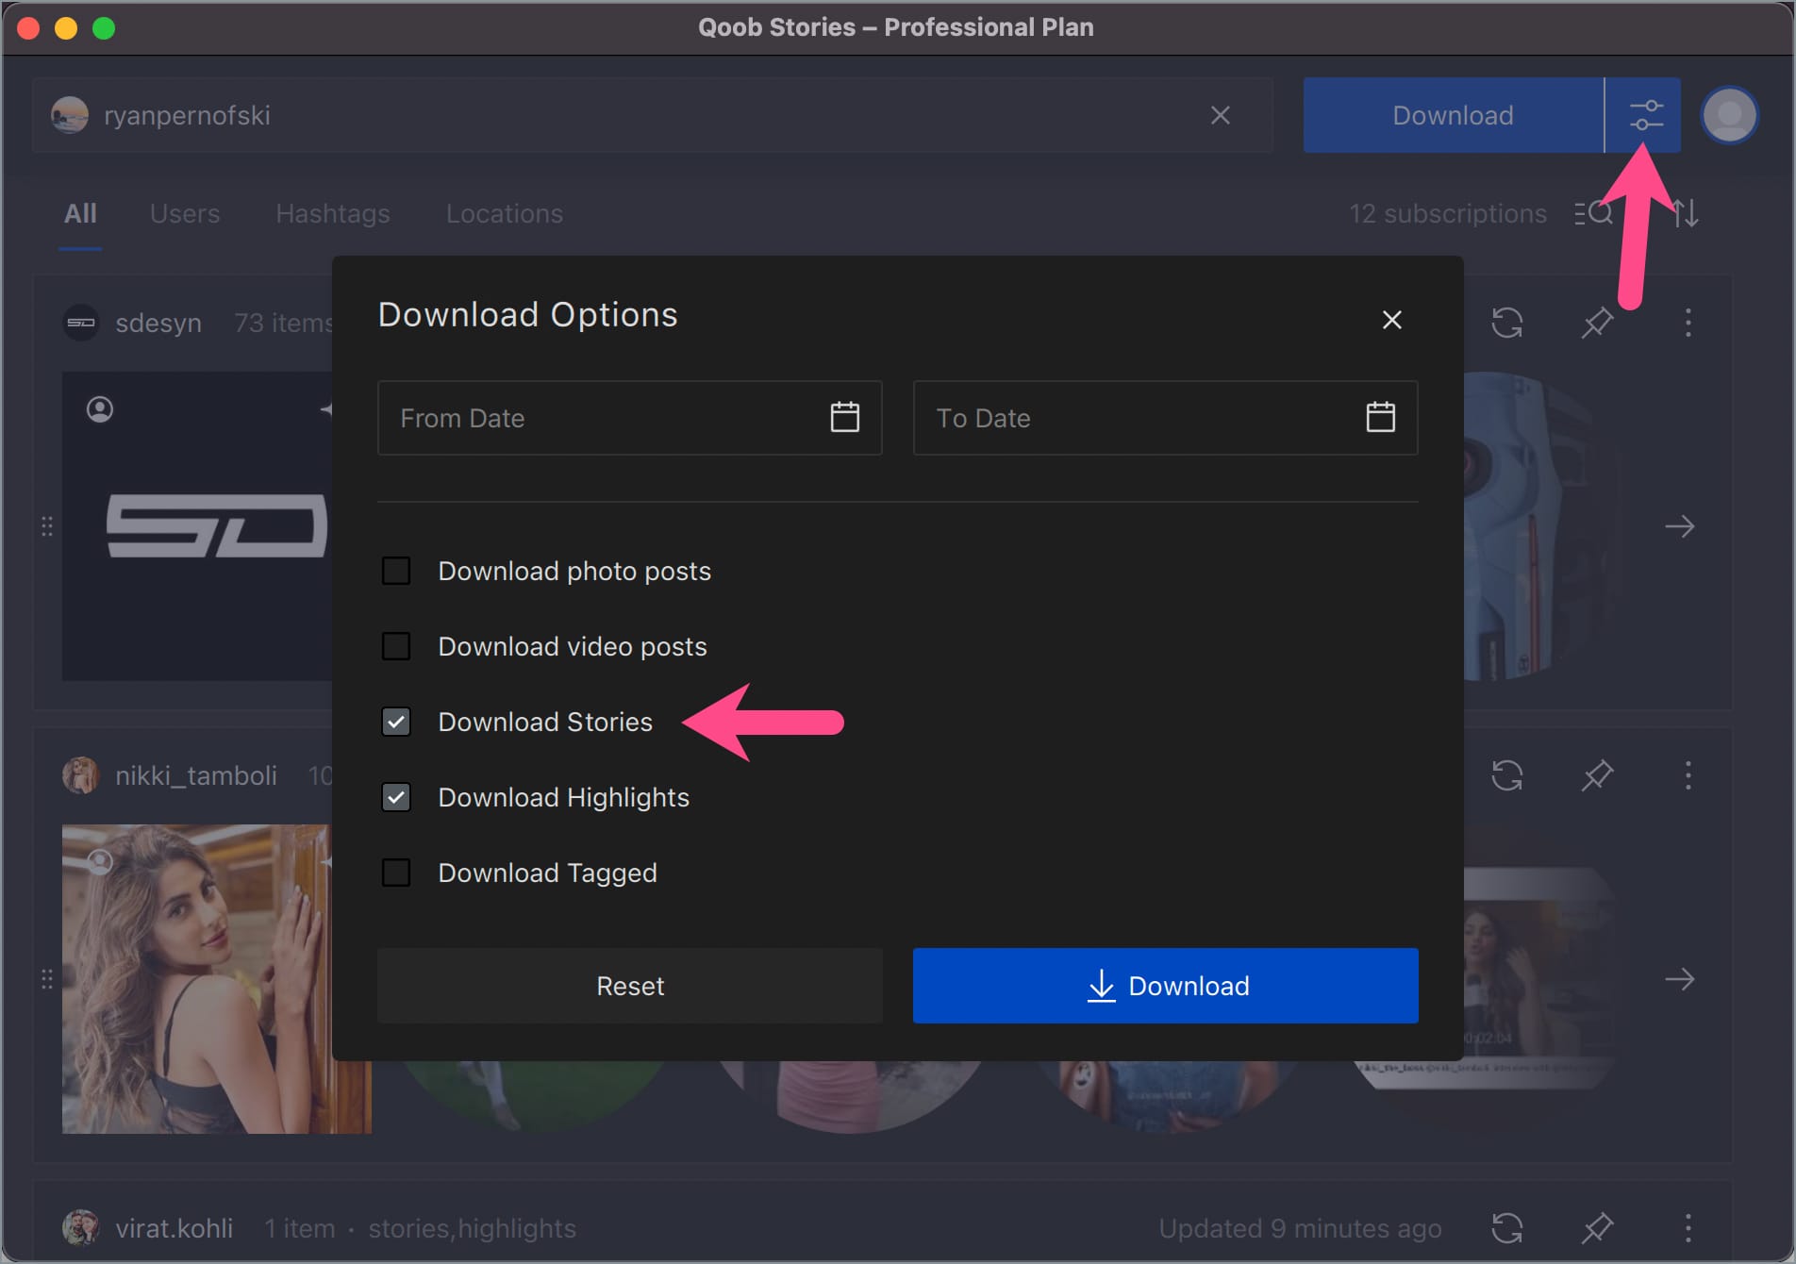The height and width of the screenshot is (1264, 1796).
Task: Click profile icon on sdesyn thumbnail
Action: pyautogui.click(x=100, y=409)
